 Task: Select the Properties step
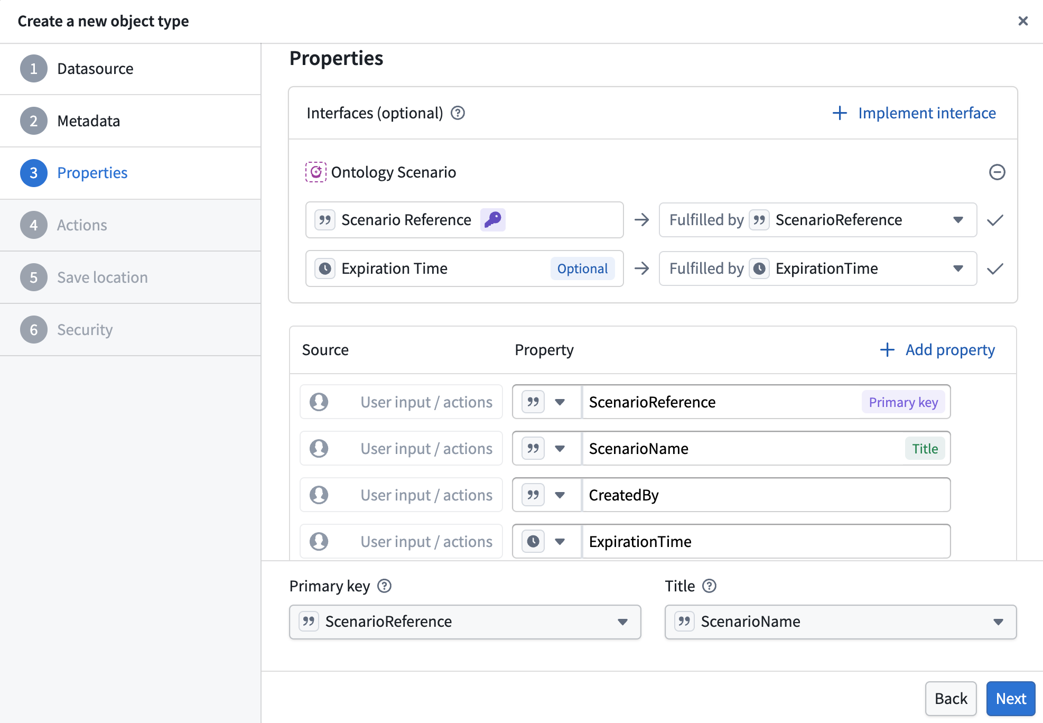(130, 173)
